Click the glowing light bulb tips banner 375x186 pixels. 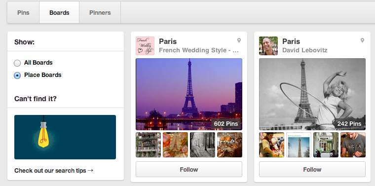(65, 137)
